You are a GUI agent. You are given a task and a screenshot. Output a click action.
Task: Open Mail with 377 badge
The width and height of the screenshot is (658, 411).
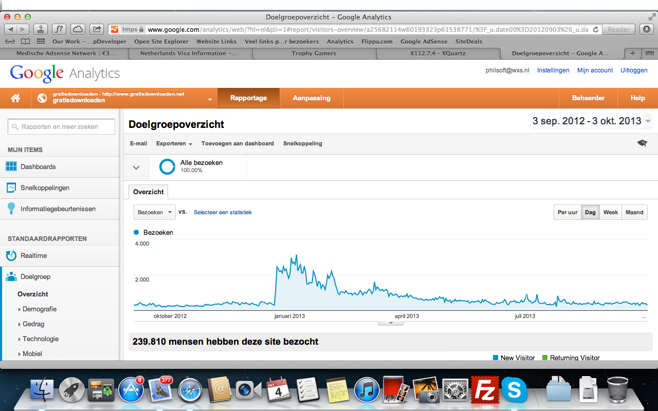tap(160, 390)
